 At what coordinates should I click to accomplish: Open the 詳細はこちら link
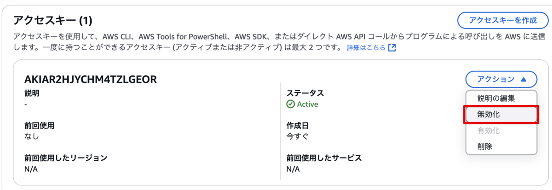366,48
